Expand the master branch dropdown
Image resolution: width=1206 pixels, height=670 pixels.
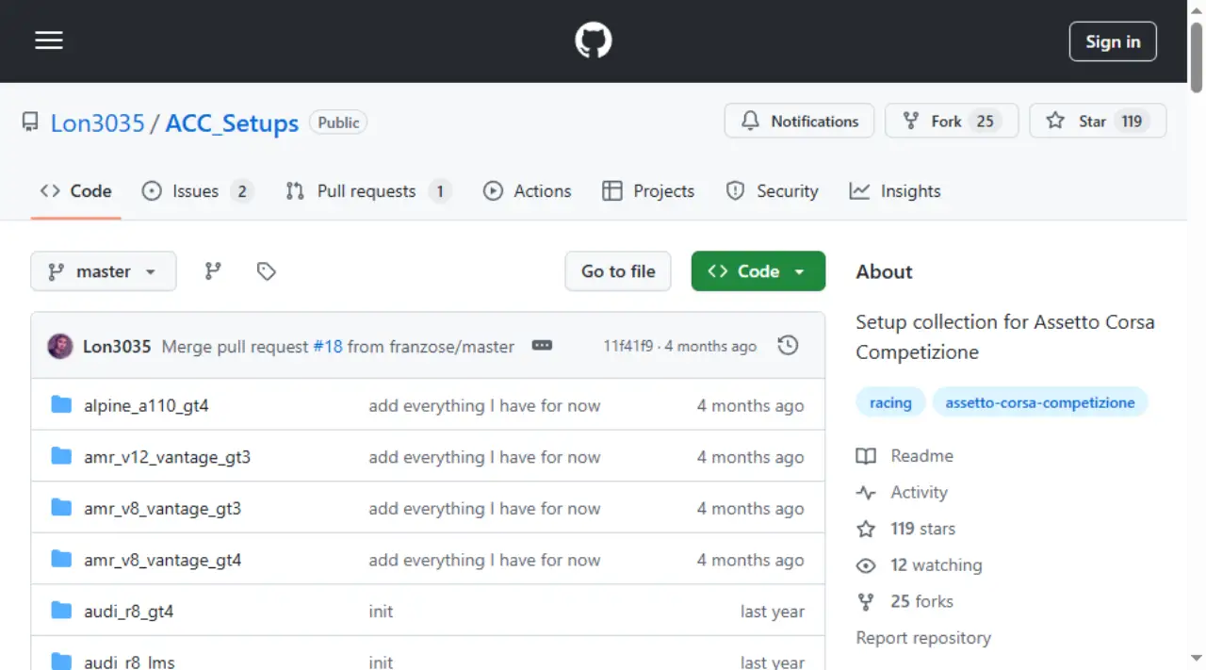(104, 271)
